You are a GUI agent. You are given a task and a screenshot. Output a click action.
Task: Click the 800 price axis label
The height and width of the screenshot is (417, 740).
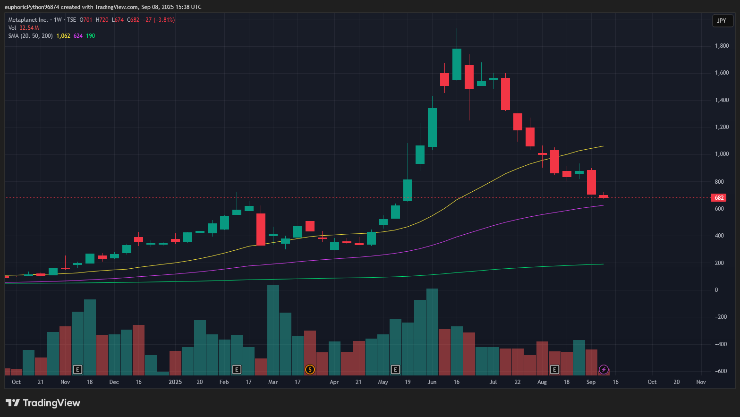719,181
